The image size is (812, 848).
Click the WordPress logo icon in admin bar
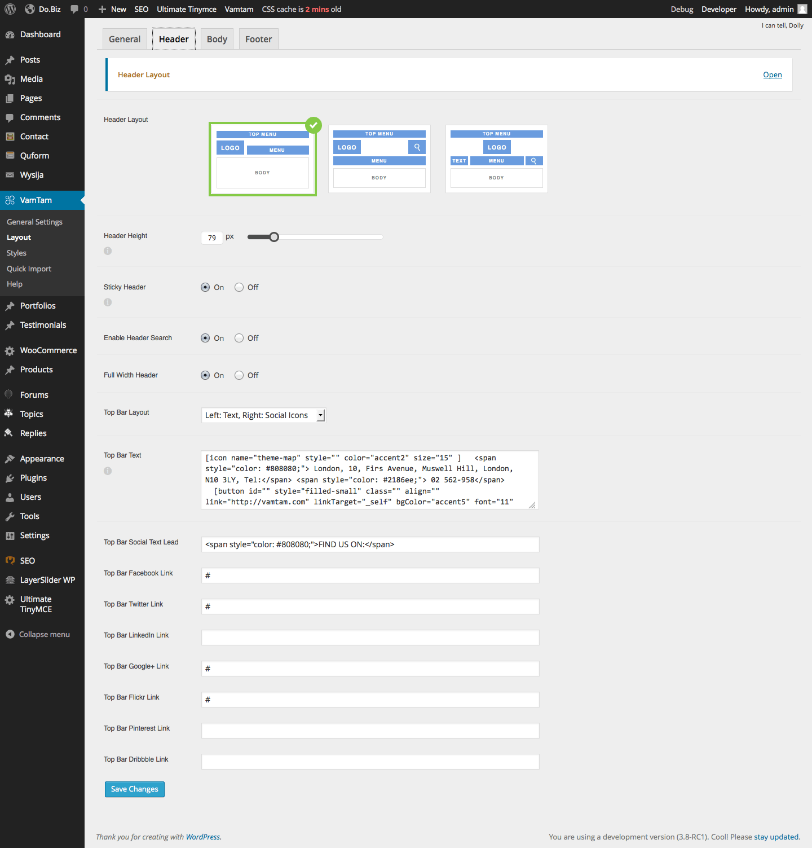click(x=10, y=9)
